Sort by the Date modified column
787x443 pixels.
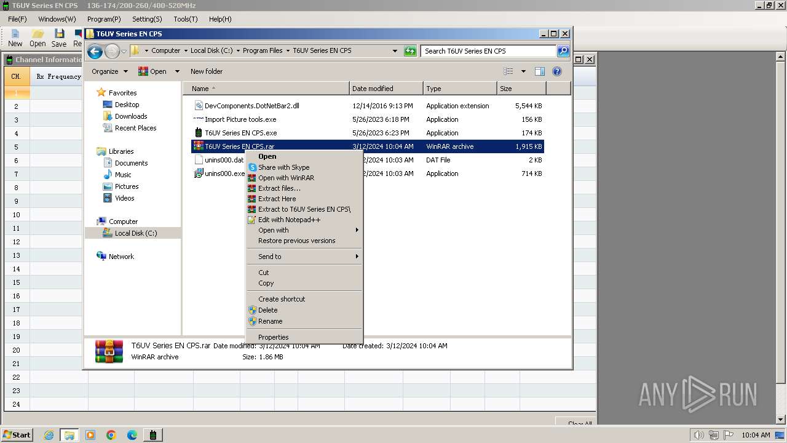(x=386, y=89)
